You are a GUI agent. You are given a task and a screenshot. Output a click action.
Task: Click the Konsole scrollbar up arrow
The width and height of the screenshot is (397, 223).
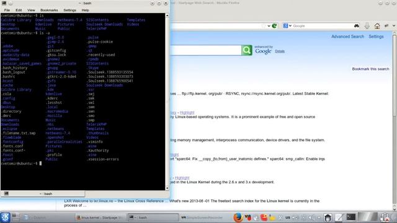(x=167, y=15)
